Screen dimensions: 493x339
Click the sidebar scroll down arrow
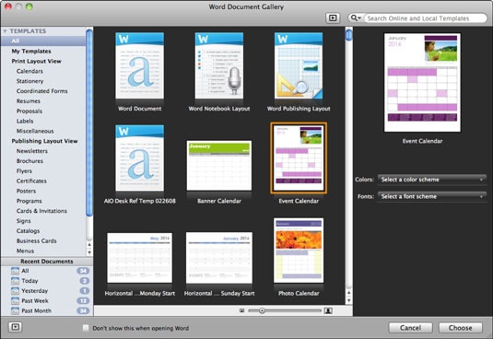(x=89, y=252)
